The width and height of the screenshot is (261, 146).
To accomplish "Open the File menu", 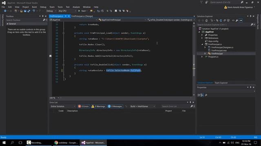I will (3, 7).
